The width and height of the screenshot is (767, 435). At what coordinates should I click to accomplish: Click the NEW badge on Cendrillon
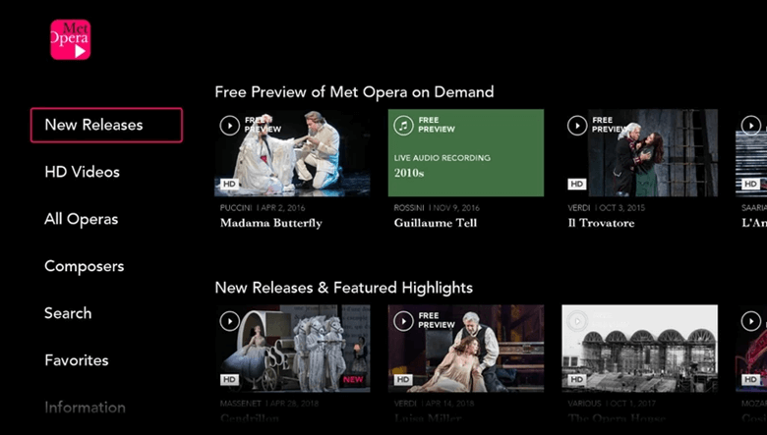353,379
